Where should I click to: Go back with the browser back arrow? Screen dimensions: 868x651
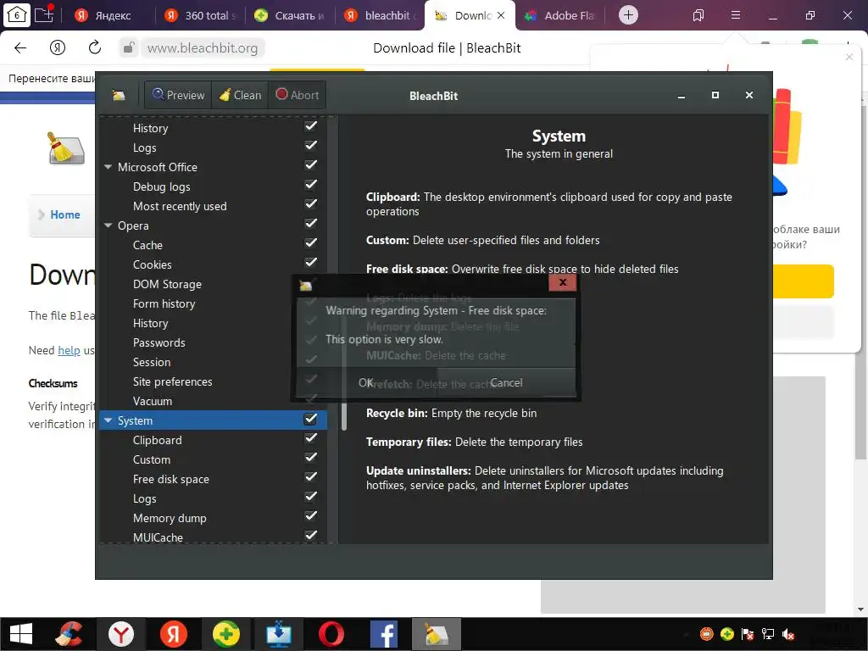click(20, 47)
